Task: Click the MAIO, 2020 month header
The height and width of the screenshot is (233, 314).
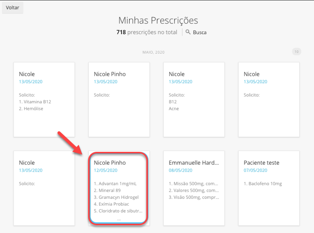Action: coord(153,52)
